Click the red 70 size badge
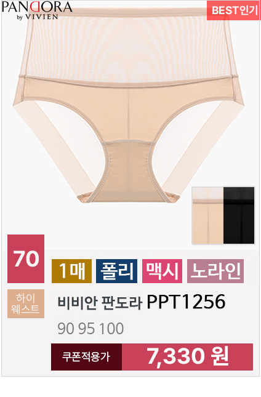 [x=26, y=259]
